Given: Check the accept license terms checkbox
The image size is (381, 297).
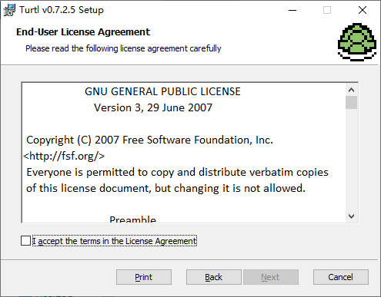Looking at the screenshot, I should 25,241.
